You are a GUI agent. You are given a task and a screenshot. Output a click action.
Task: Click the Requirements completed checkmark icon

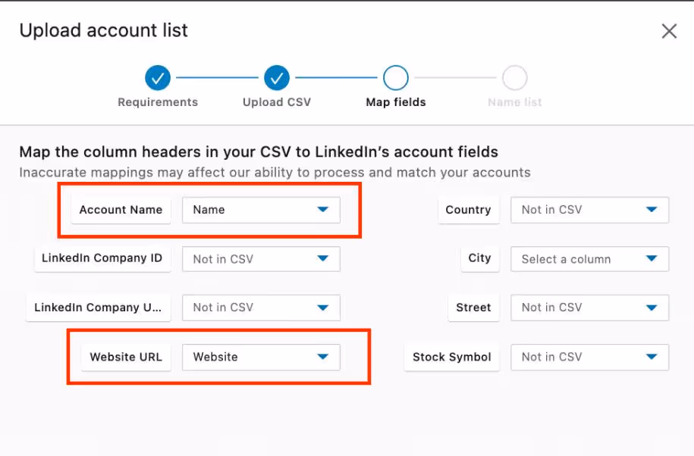[157, 78]
